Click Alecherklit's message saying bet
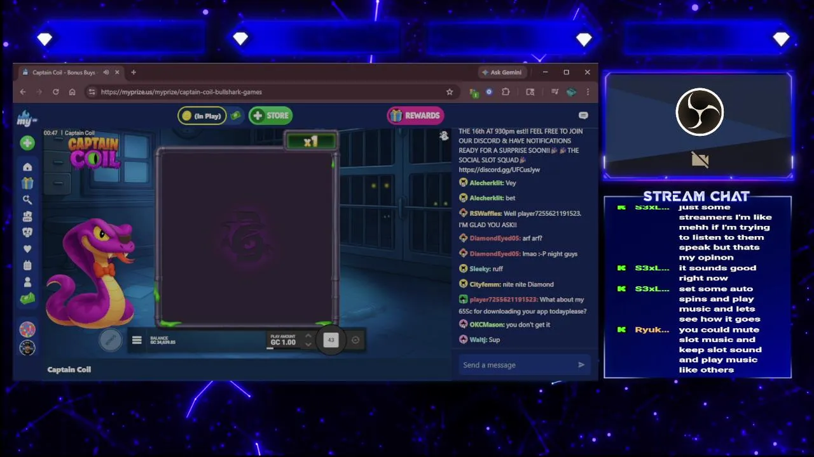The width and height of the screenshot is (814, 457). click(x=511, y=198)
